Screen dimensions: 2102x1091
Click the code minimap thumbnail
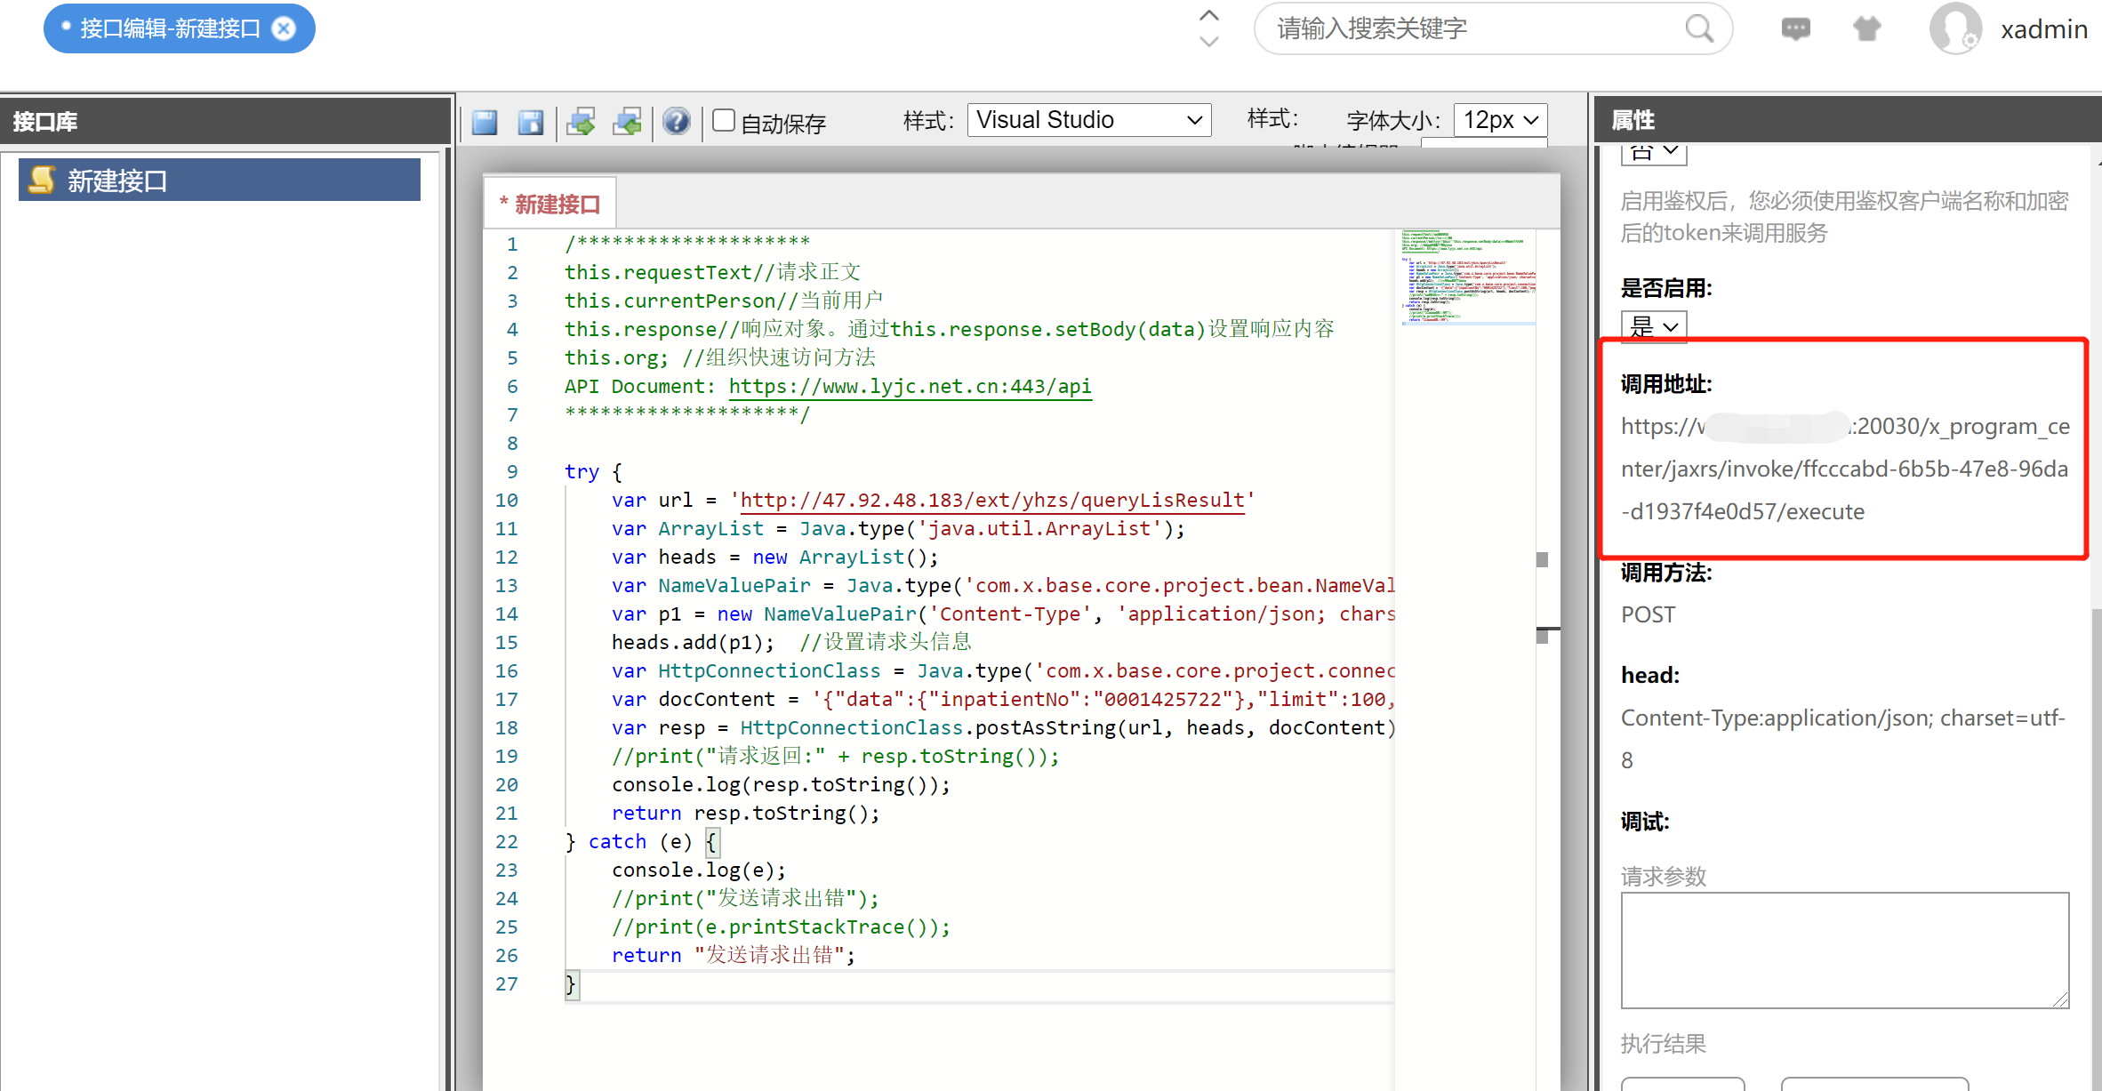pyautogui.click(x=1468, y=277)
